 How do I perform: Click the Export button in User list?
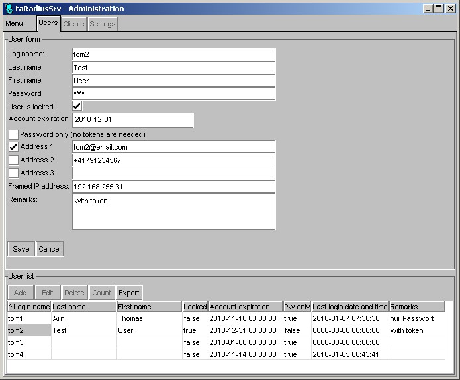(129, 293)
